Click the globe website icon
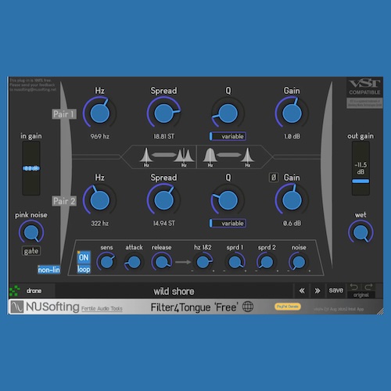The image size is (391, 391). [x=248, y=307]
